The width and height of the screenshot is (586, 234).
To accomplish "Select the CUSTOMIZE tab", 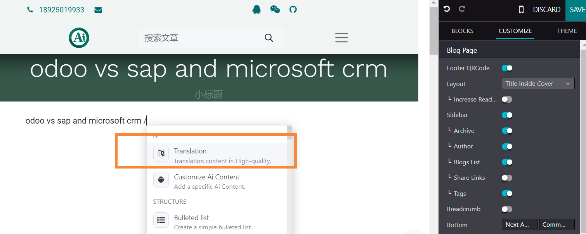I will point(515,31).
